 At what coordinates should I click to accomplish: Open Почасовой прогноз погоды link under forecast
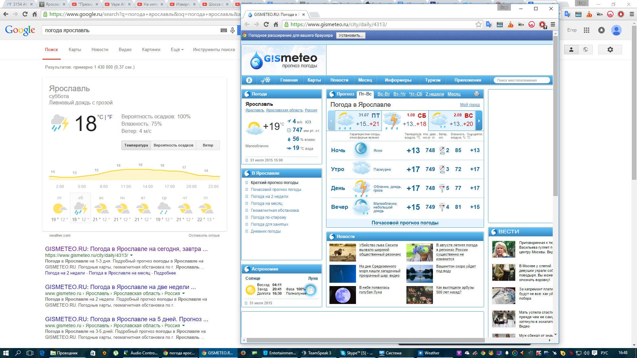pos(405,223)
